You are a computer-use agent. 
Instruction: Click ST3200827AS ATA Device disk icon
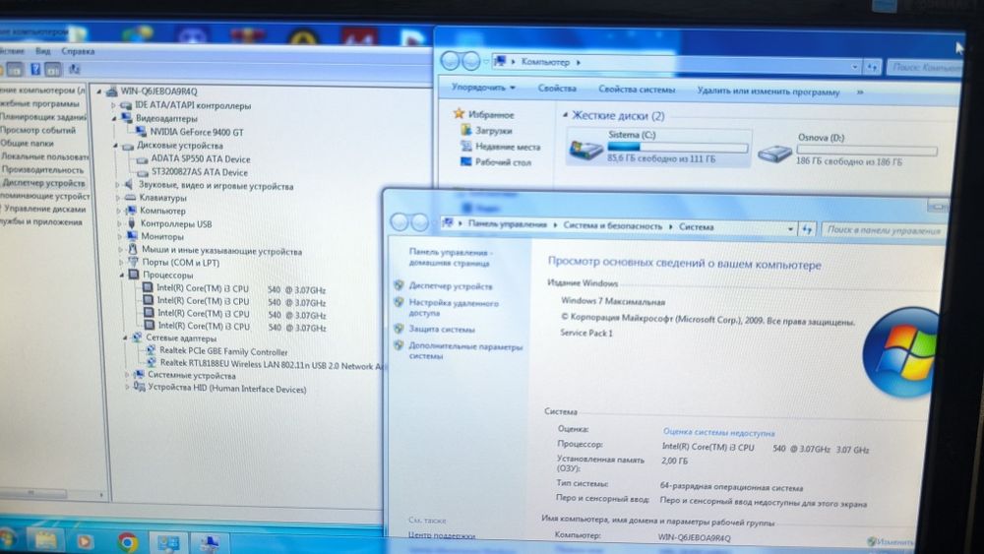click(143, 172)
